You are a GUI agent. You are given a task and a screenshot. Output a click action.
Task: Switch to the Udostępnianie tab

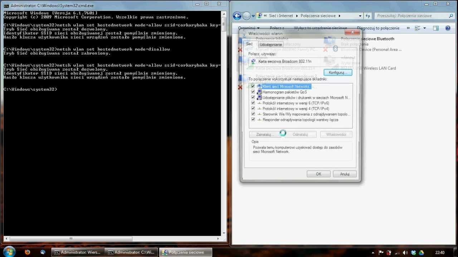(271, 45)
